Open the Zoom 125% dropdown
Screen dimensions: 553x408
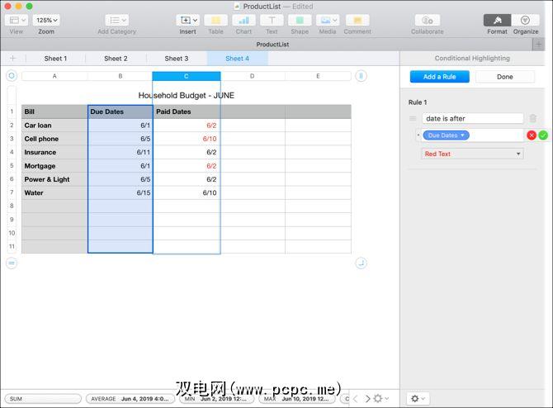click(x=46, y=20)
